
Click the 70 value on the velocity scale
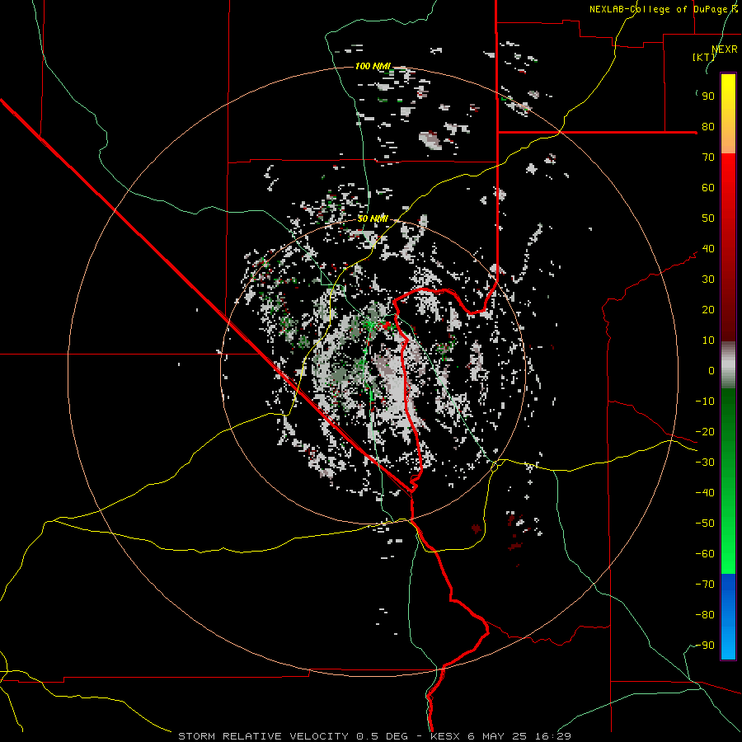point(708,157)
